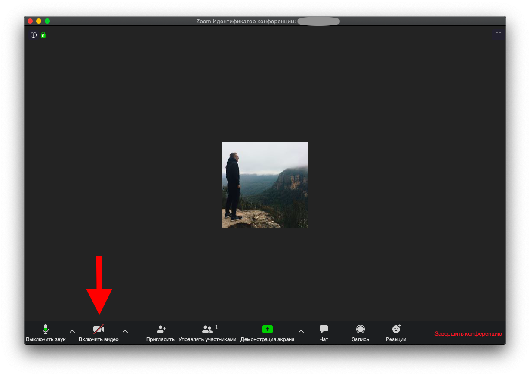This screenshot has height=376, width=530.
Task: Enter full screen with corner brackets icon
Action: point(499,35)
